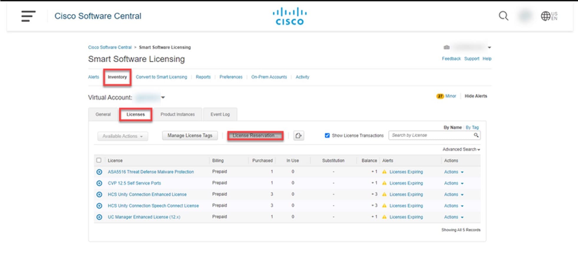
Task: Switch to the Licenses tab
Action: [136, 114]
